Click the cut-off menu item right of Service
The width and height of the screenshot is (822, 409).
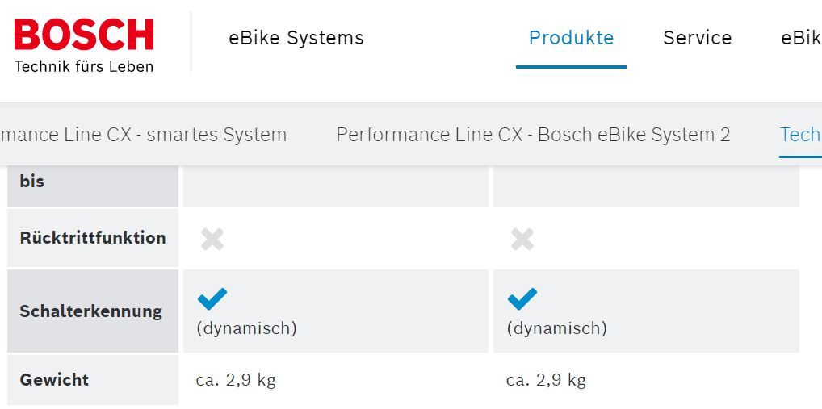[801, 38]
